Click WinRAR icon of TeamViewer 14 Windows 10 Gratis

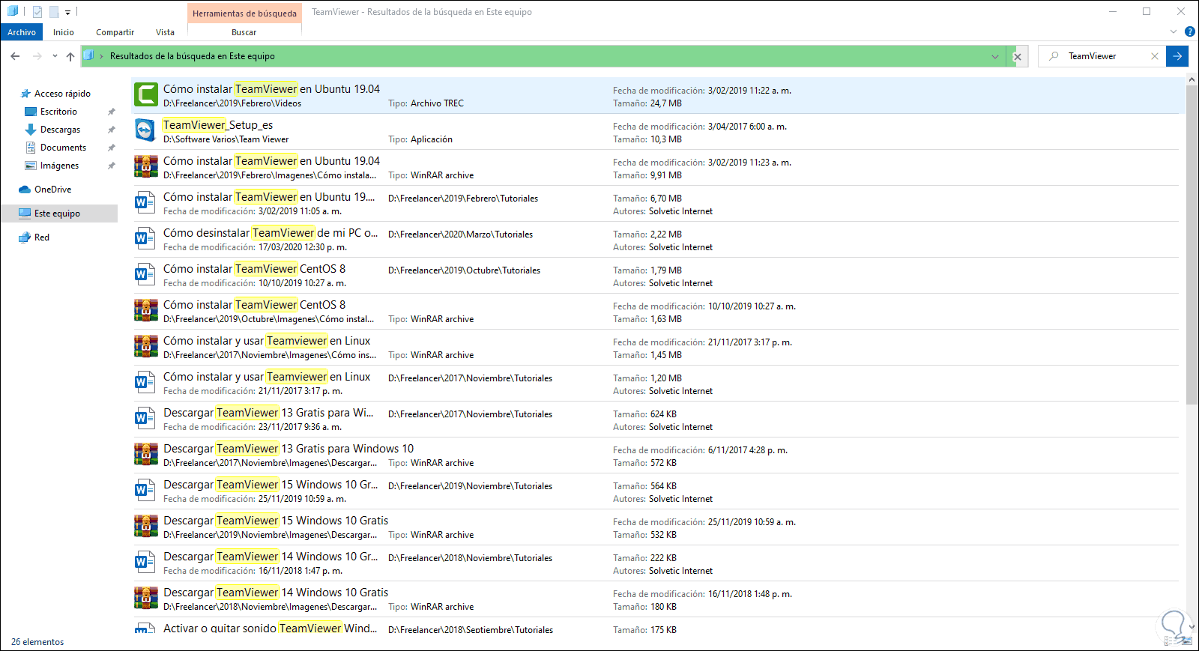tap(146, 598)
